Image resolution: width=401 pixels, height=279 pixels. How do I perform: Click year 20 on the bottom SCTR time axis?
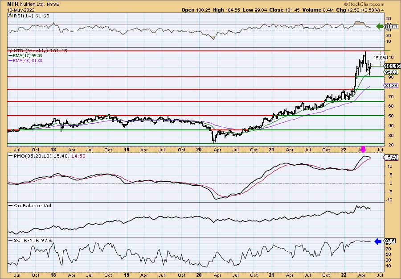coord(199,275)
